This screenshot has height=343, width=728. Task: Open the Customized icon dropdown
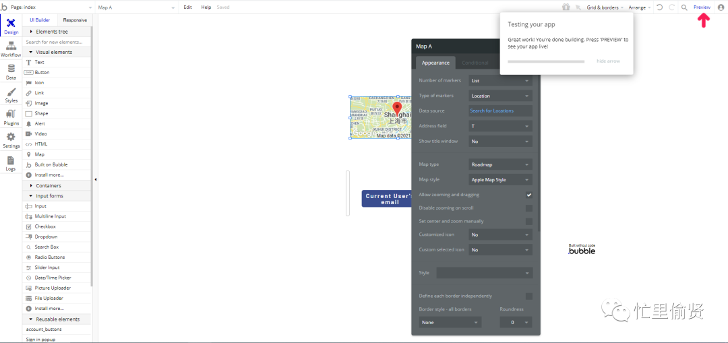click(500, 235)
